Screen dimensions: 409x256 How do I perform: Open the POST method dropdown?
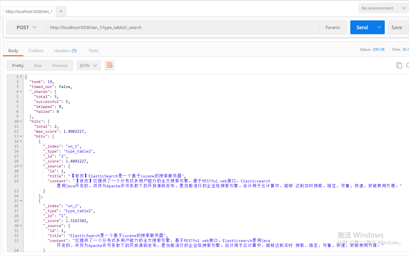(x=27, y=27)
